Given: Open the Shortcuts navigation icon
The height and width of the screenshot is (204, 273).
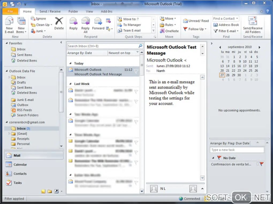Looking at the screenshot, I should point(56,191).
